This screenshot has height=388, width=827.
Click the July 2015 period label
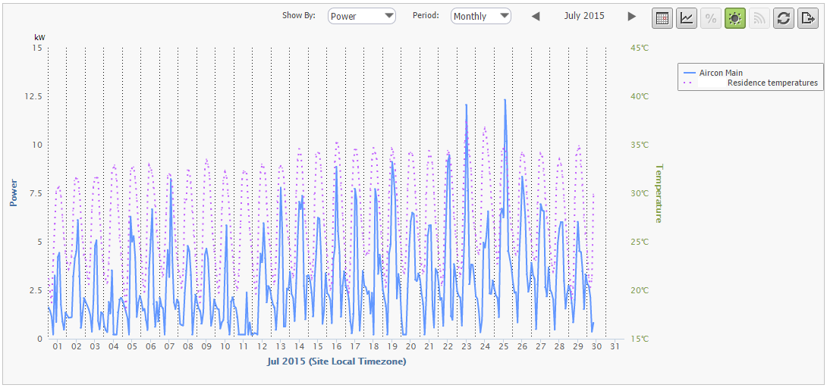[583, 16]
